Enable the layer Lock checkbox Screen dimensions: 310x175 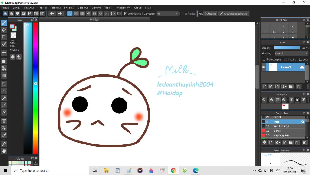click(301, 59)
